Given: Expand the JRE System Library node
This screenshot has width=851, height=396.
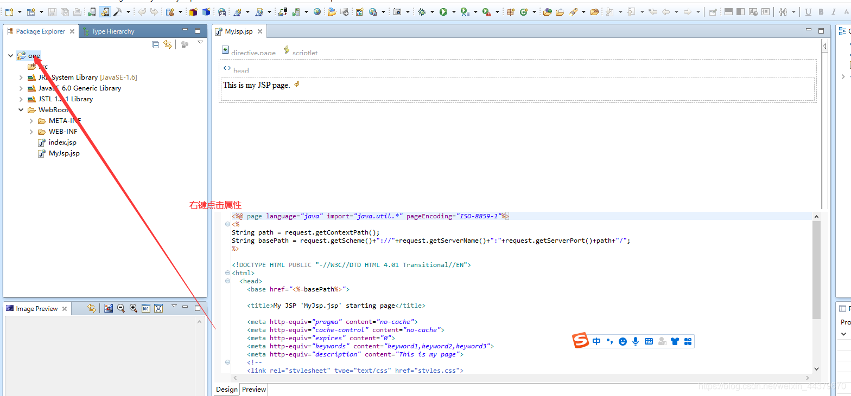Looking at the screenshot, I should 21,77.
